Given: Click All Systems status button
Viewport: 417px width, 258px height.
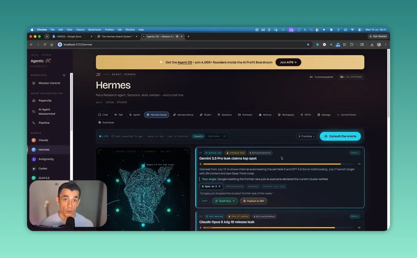Looking at the screenshot, I should pos(351,77).
